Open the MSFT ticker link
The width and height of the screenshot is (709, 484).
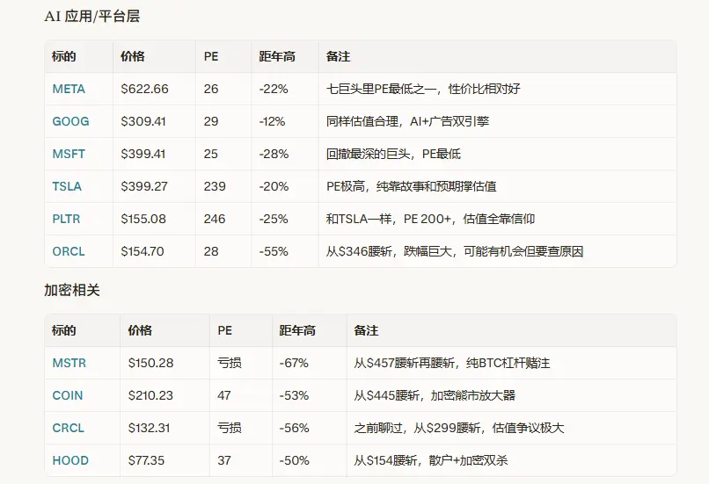pyautogui.click(x=69, y=154)
